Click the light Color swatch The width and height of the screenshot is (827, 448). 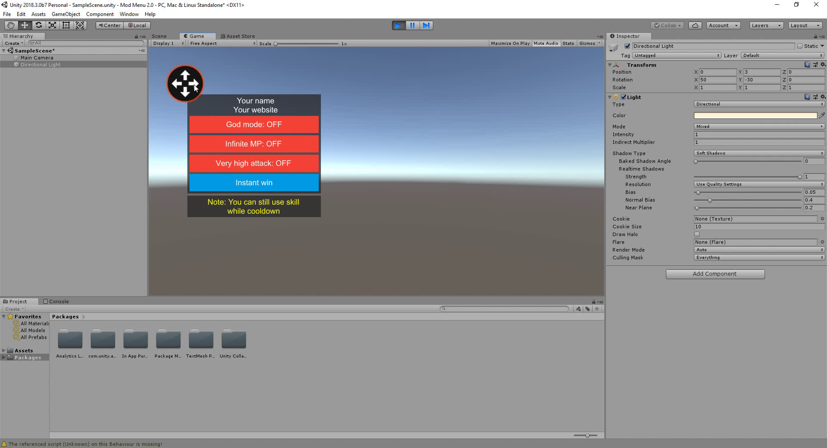(755, 115)
